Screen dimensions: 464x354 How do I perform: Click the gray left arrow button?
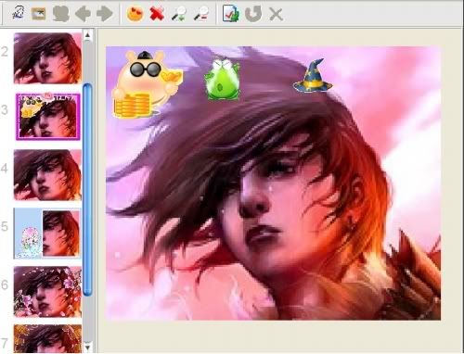[83, 14]
